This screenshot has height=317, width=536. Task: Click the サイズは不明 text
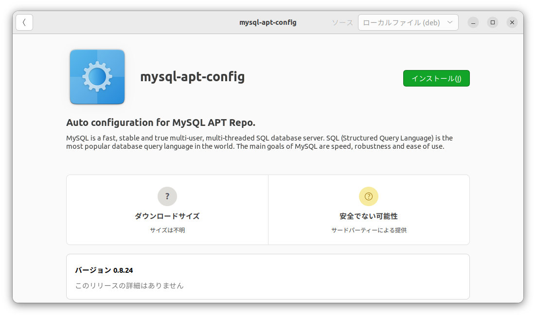[x=167, y=230]
